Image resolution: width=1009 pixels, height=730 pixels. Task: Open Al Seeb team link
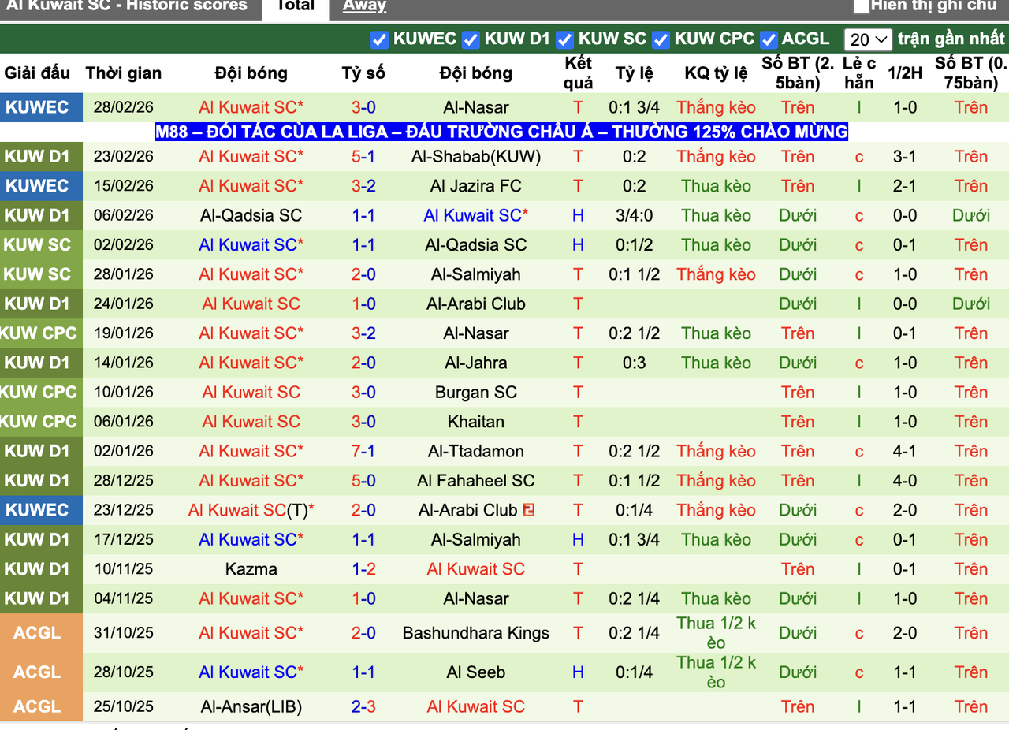pyautogui.click(x=476, y=672)
